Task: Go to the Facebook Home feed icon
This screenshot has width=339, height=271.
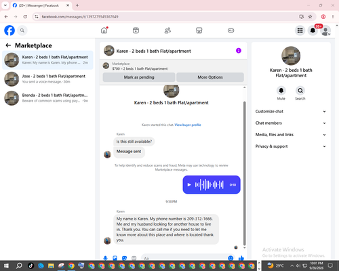Action: point(104,30)
